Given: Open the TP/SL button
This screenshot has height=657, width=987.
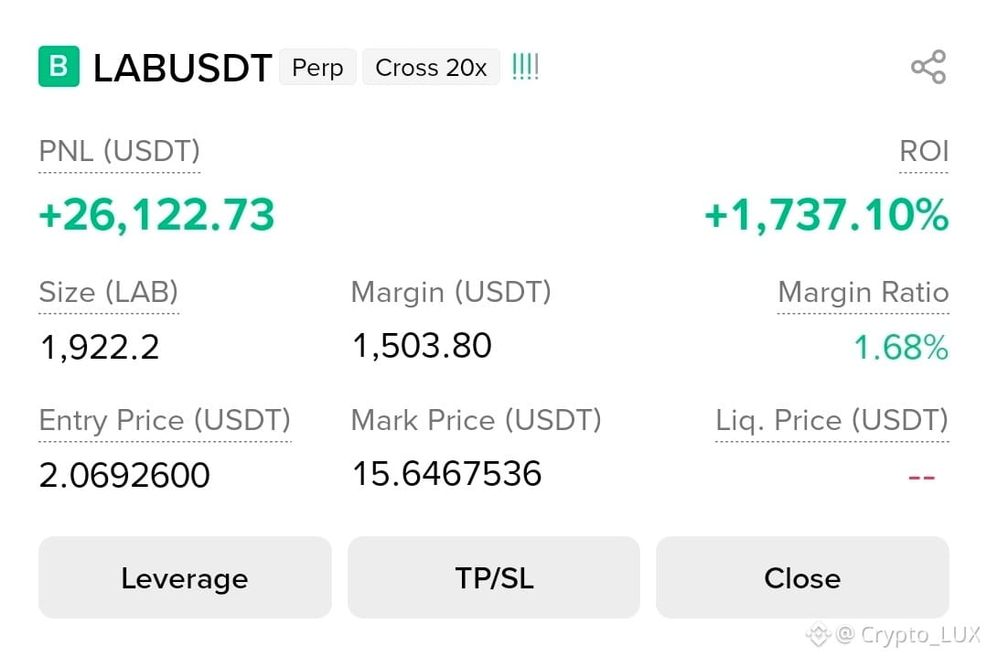Looking at the screenshot, I should [x=494, y=577].
